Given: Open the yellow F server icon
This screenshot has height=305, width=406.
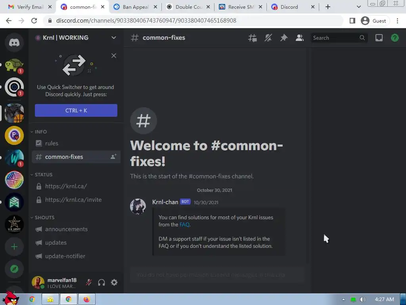Looking at the screenshot, I should 14,135.
